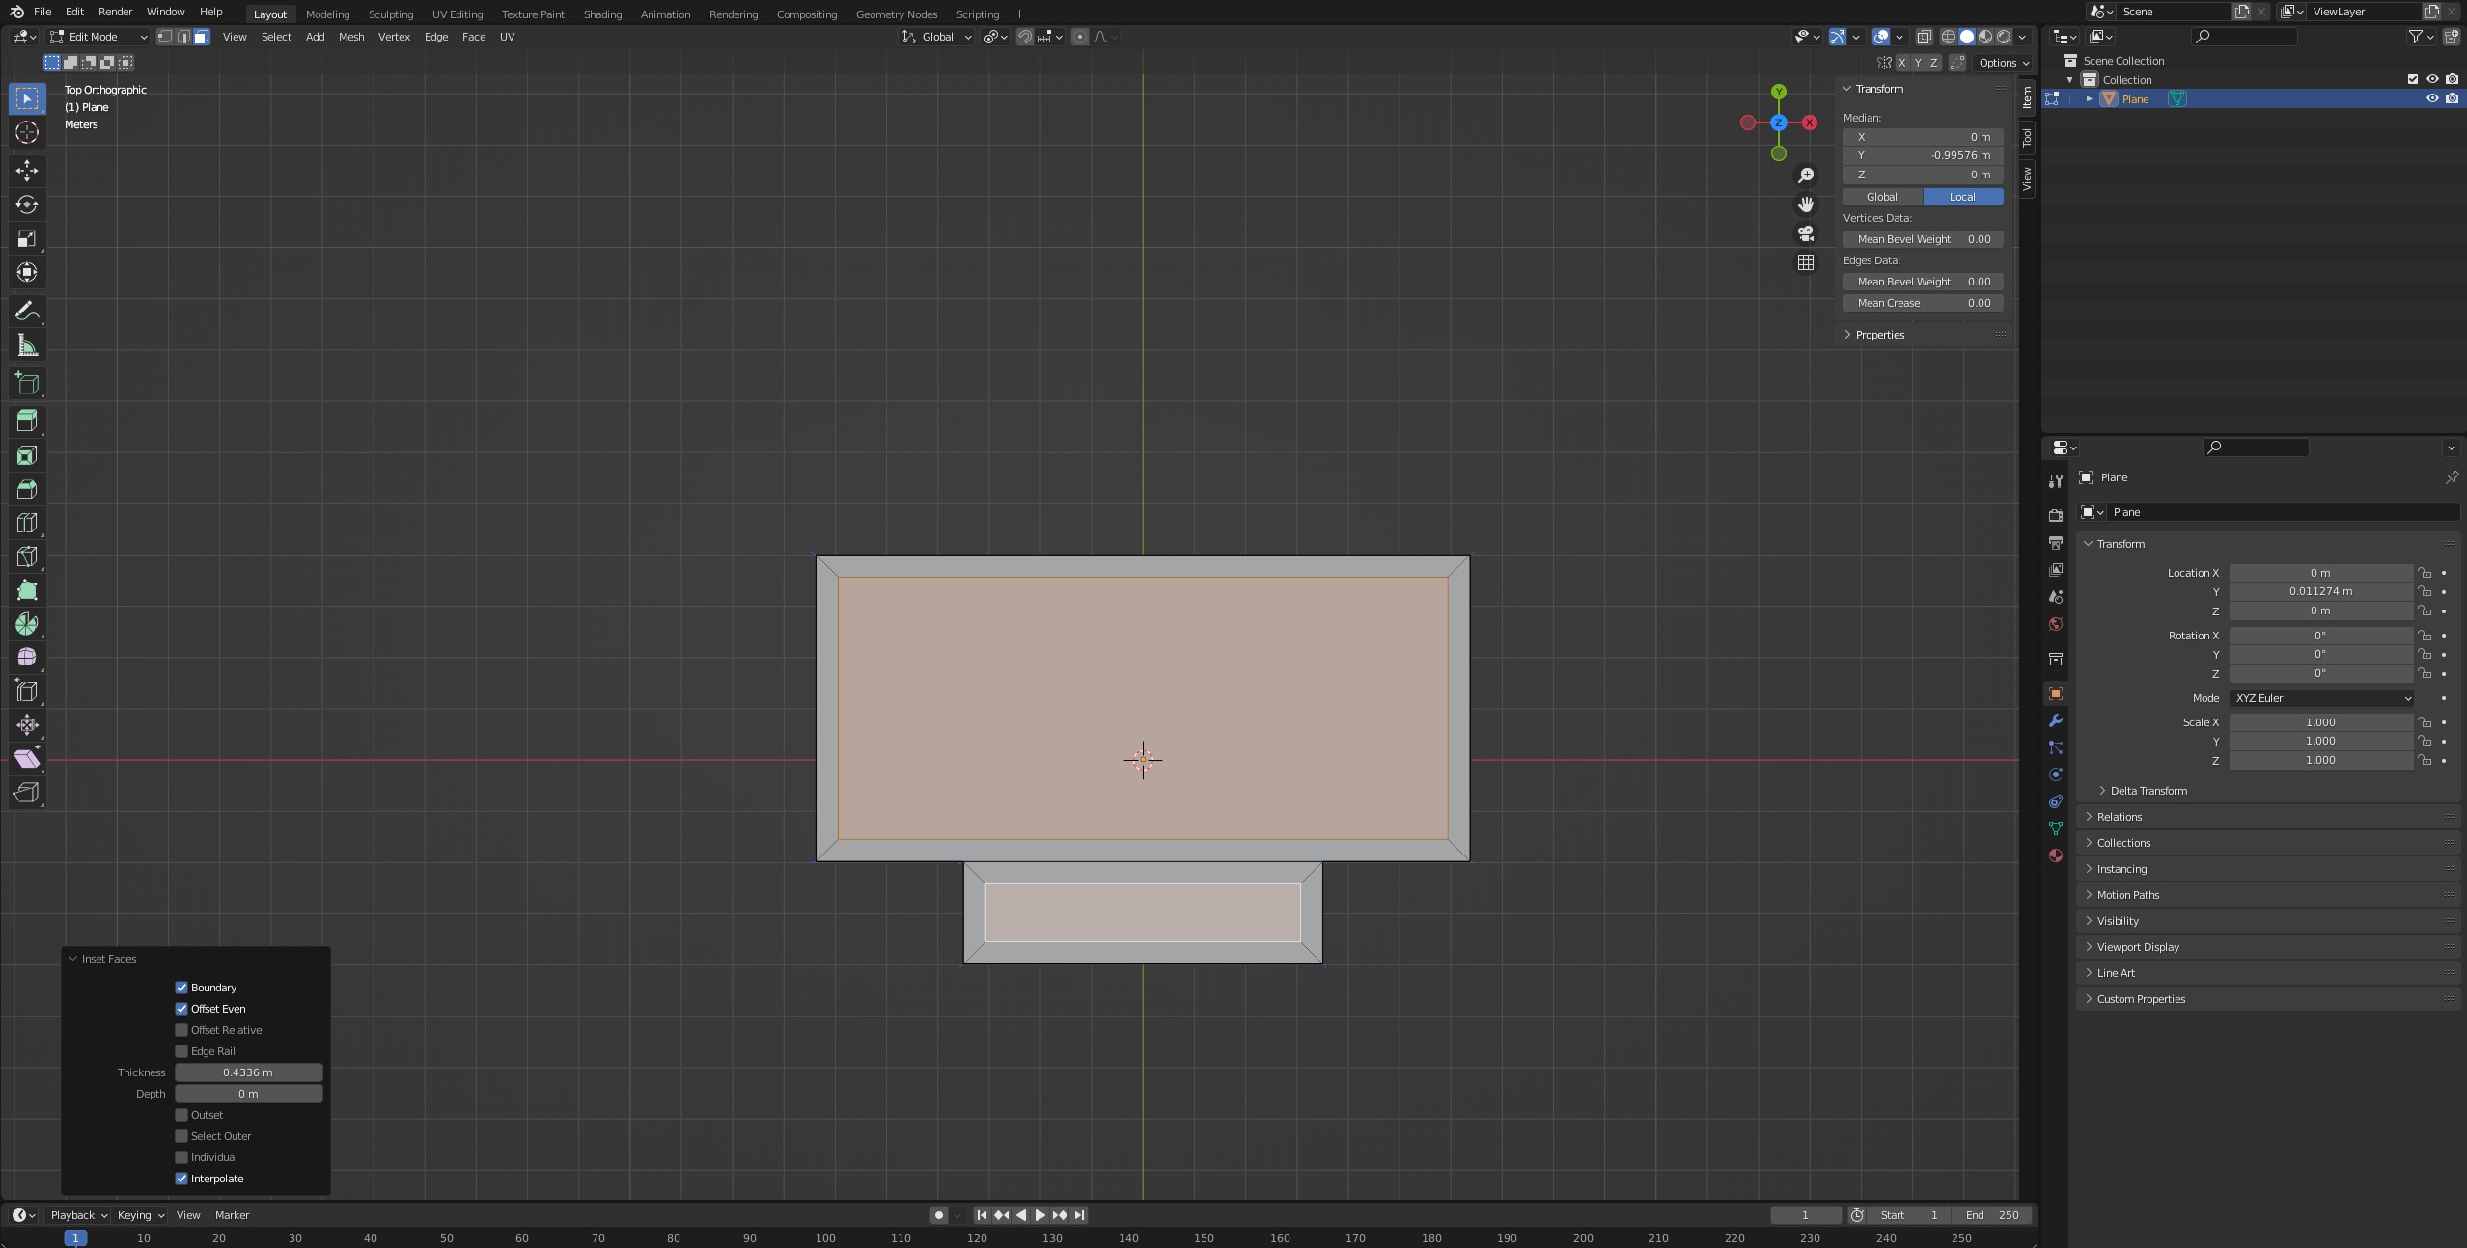Open Material properties tab icon
Screen dimensions: 2467x1248
point(2056,855)
